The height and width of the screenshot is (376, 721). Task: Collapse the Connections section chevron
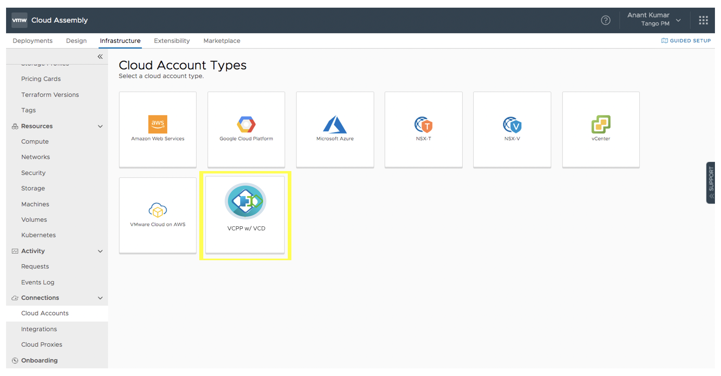click(x=100, y=298)
